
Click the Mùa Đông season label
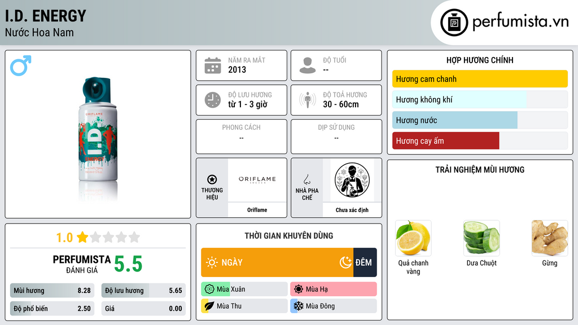(x=321, y=306)
